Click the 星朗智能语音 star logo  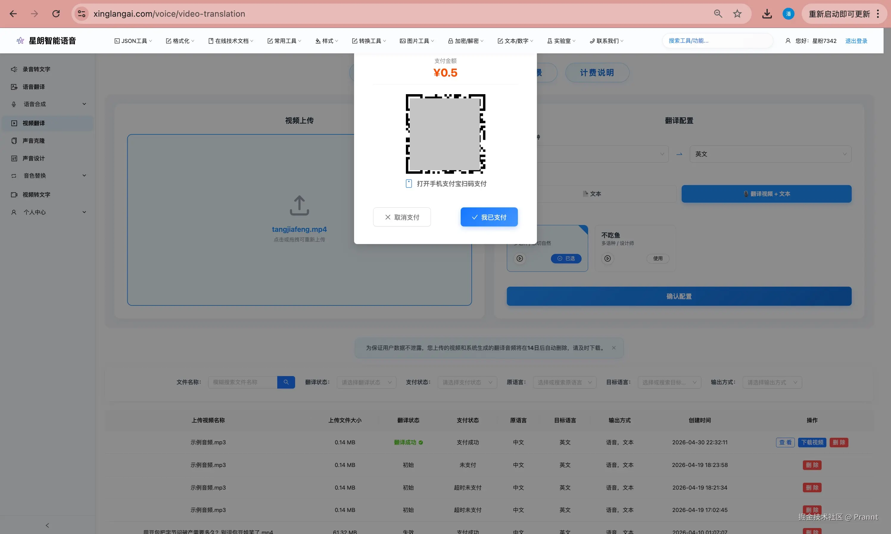click(21, 41)
